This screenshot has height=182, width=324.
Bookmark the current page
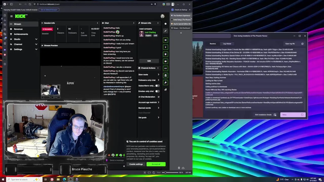pos(155,4)
